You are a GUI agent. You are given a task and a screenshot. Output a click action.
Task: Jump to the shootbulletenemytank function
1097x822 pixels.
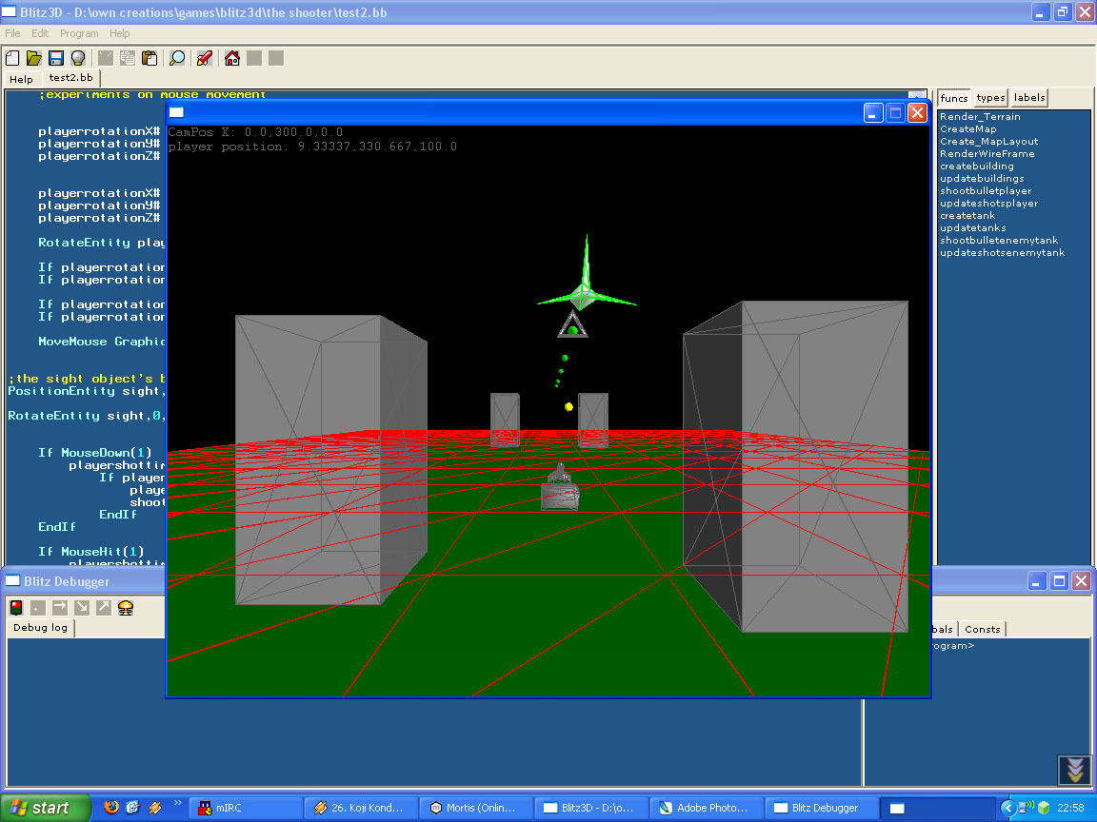click(998, 241)
